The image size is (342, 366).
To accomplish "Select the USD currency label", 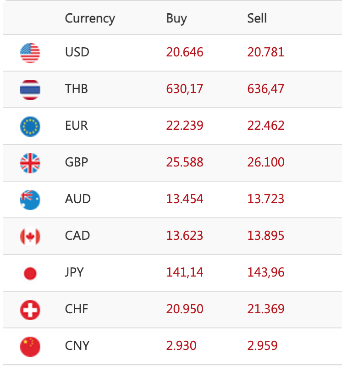I will [77, 52].
